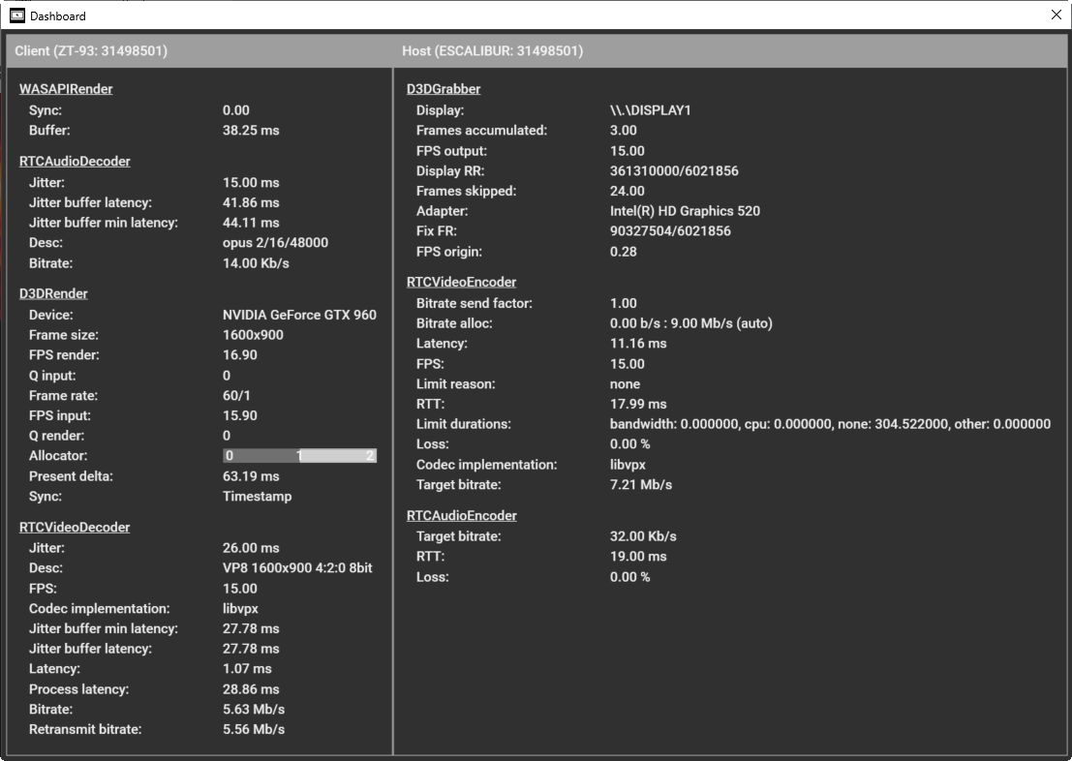This screenshot has width=1072, height=761.
Task: Click the Dashboard app icon in title bar
Action: tap(17, 15)
